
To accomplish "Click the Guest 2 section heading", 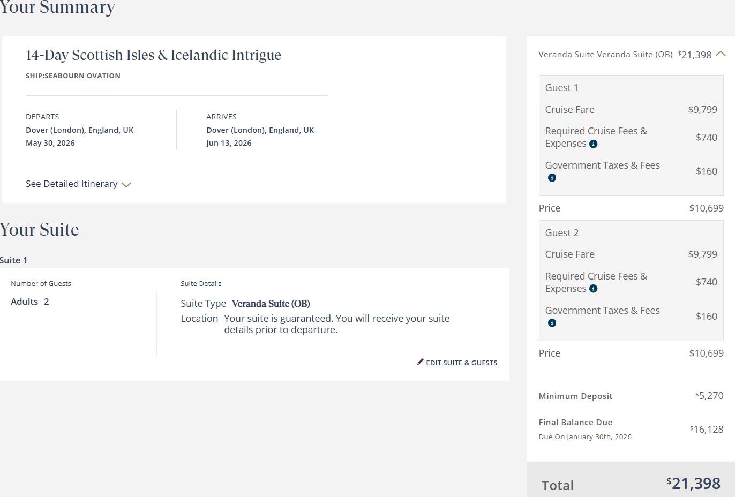I will (561, 233).
